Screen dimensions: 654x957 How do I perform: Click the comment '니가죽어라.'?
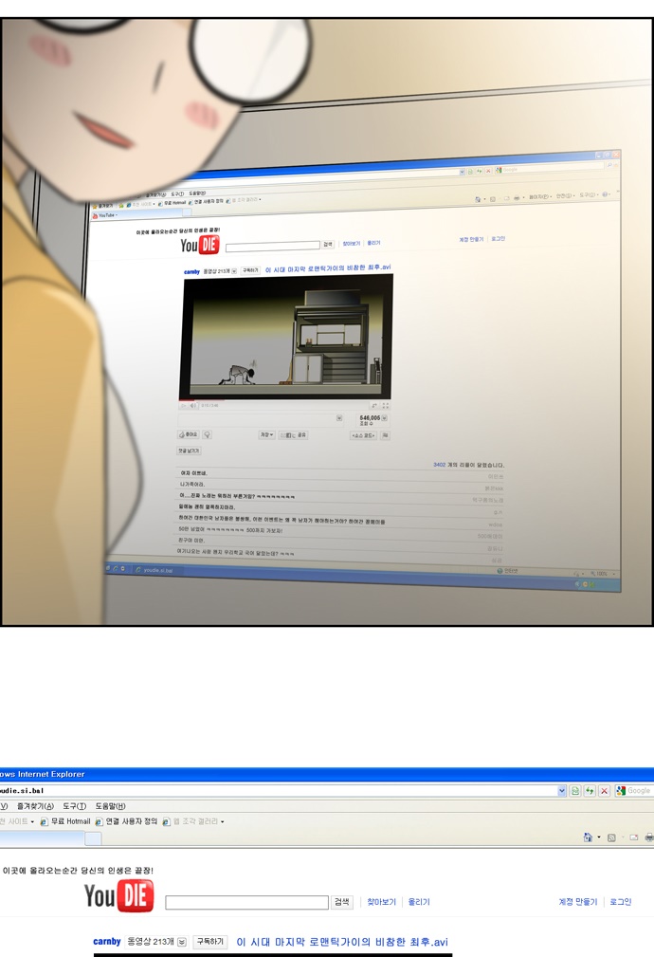click(x=192, y=484)
